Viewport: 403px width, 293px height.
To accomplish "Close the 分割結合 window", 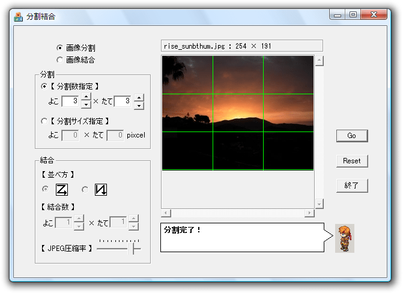I will click(x=374, y=14).
